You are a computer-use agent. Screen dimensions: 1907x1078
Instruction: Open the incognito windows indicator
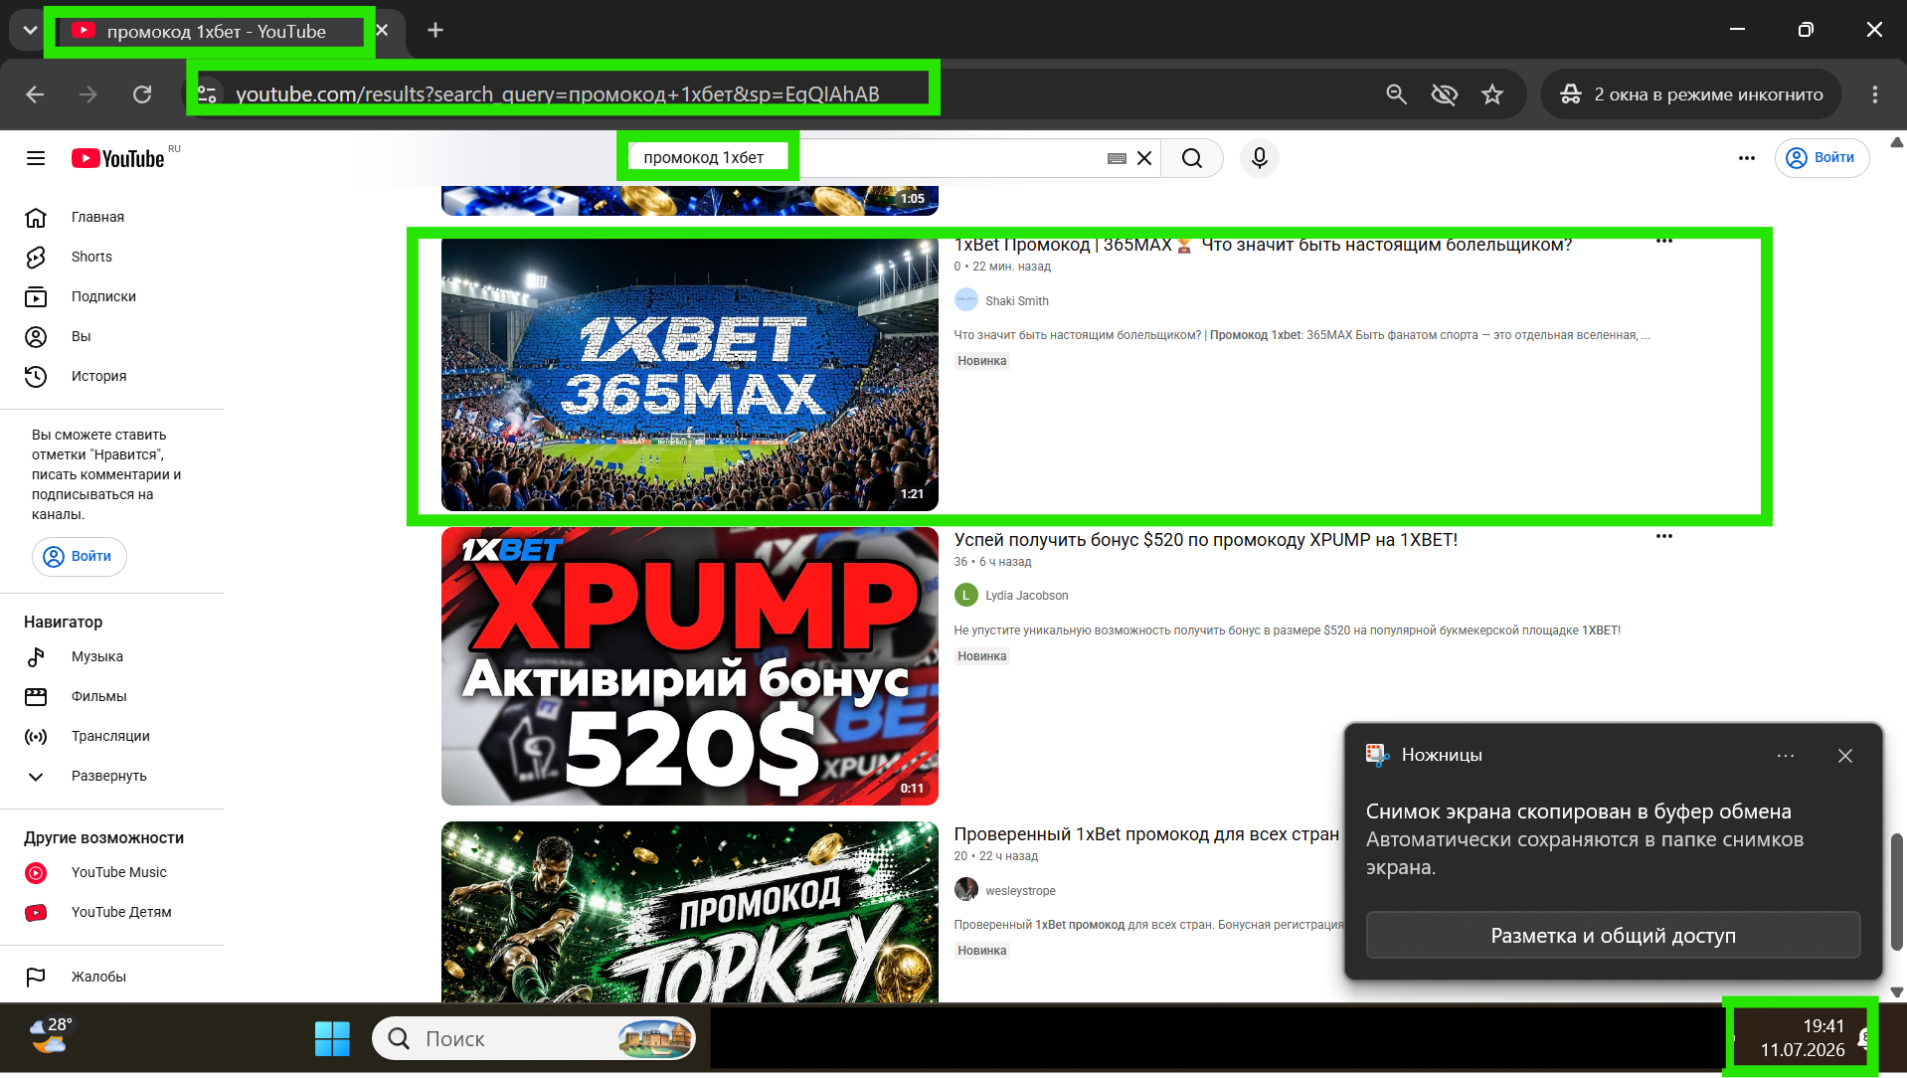pos(1691,94)
